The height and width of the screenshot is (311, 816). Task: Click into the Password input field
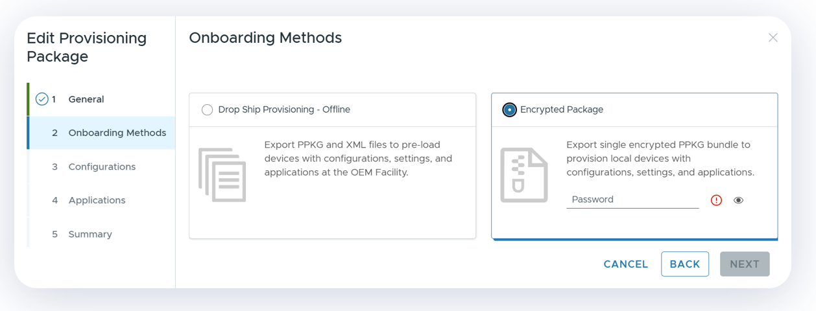click(632, 200)
